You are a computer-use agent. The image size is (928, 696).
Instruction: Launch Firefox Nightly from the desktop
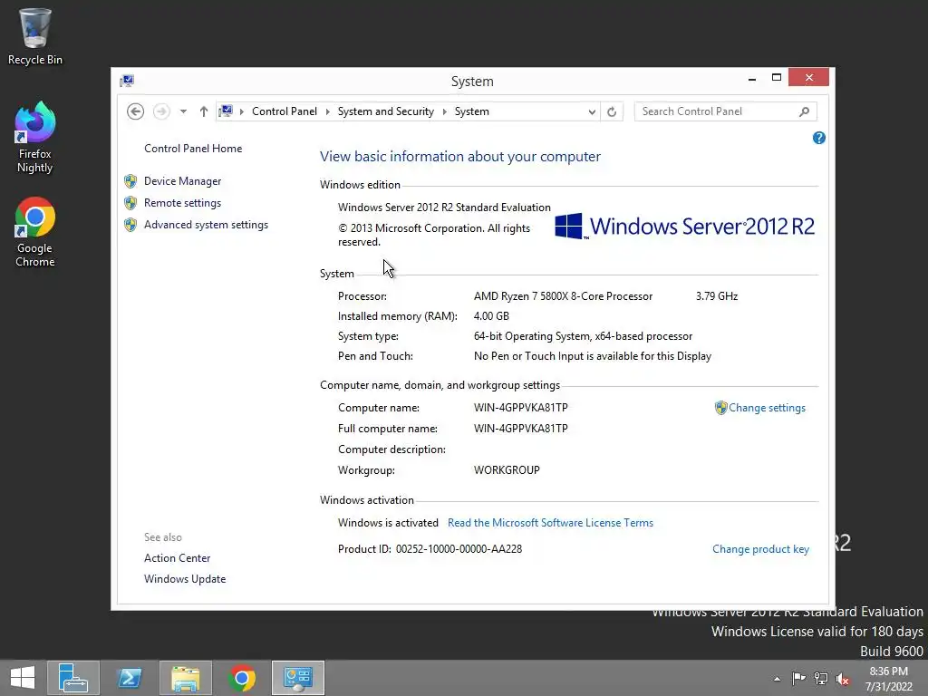pos(35,138)
